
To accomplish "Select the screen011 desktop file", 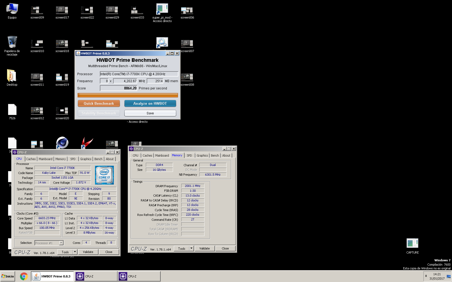I will (37, 79).
